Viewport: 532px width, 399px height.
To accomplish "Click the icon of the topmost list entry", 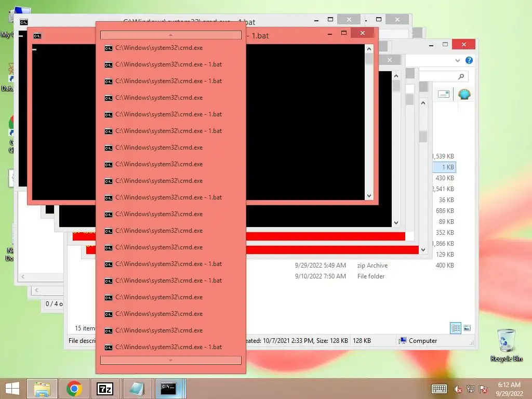I will tap(108, 48).
